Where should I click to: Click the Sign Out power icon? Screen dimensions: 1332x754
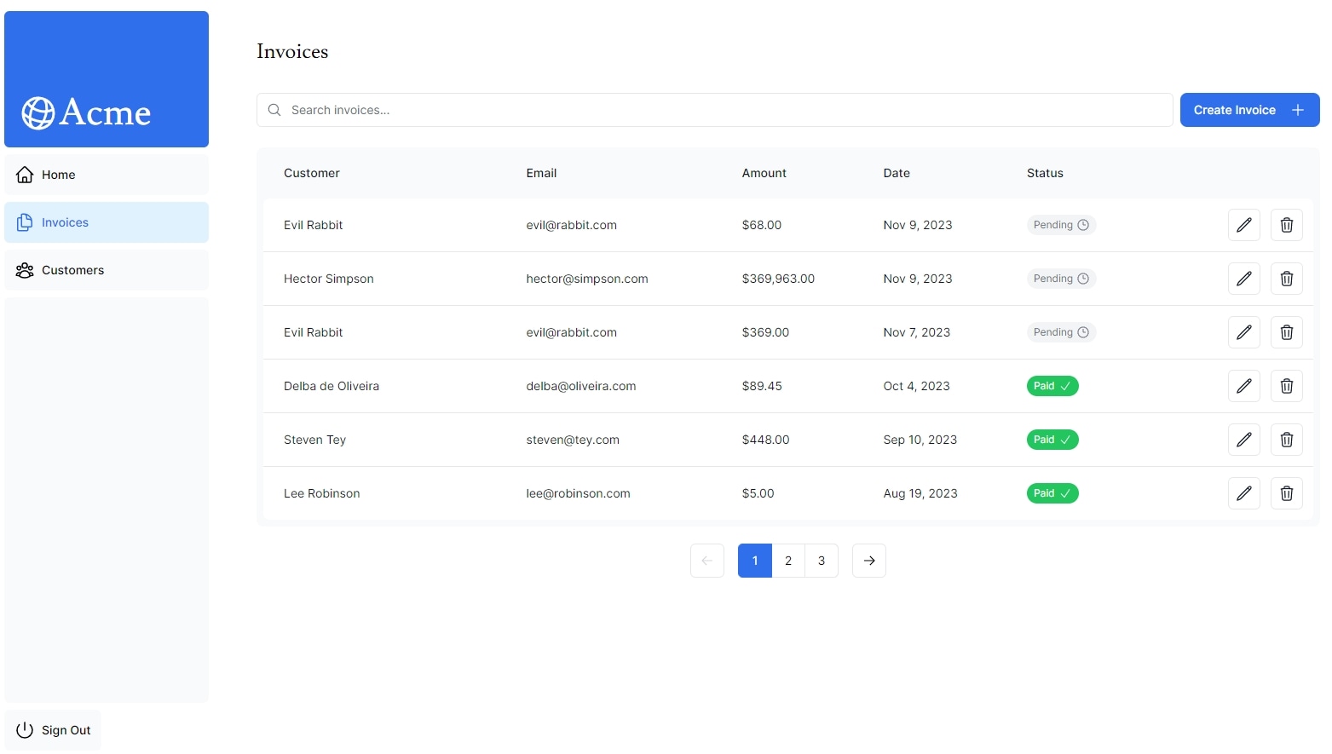click(x=26, y=730)
